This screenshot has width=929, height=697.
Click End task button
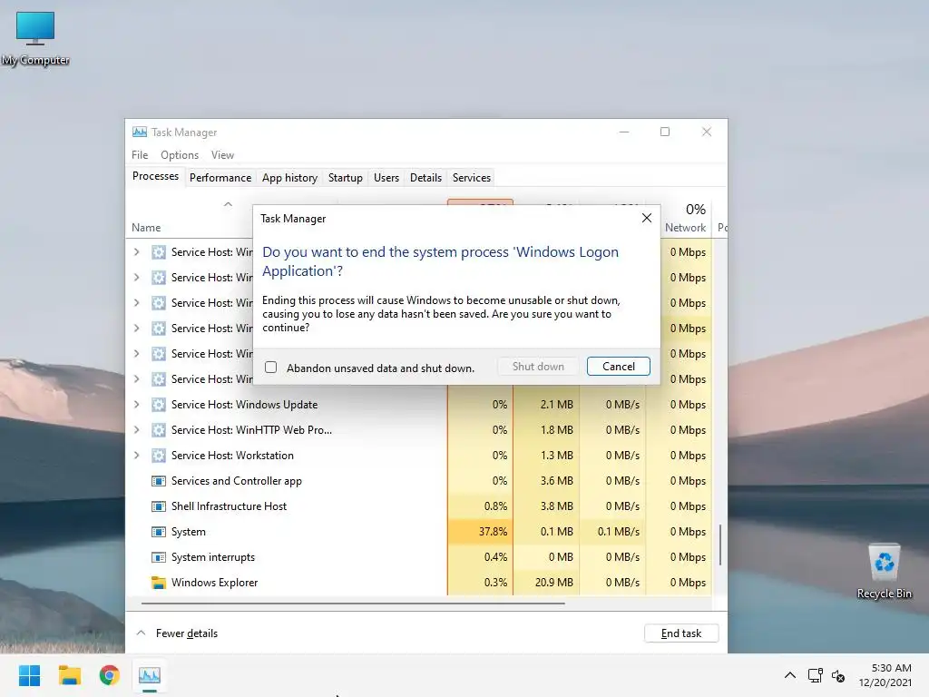point(680,633)
